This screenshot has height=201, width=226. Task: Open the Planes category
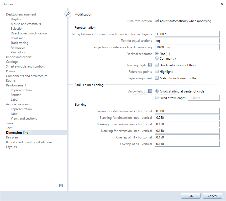[10, 71]
